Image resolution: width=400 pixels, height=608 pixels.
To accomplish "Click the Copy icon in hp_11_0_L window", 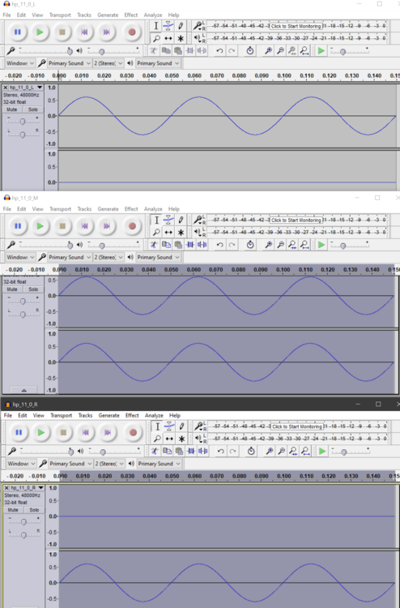I will pos(166,51).
